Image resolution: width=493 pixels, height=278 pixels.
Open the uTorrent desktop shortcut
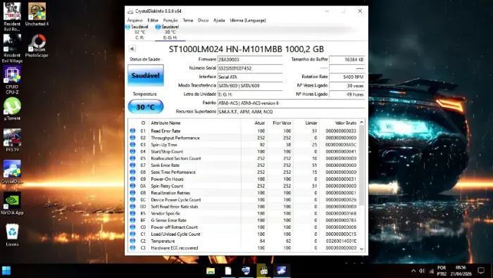coord(12,108)
